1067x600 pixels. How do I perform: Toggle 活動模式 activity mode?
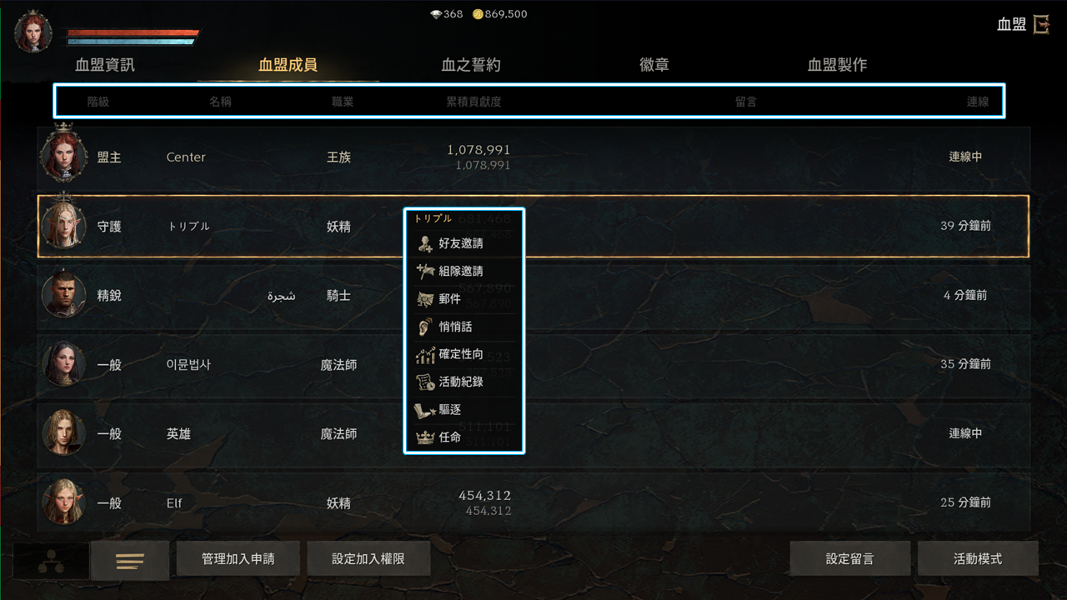pos(978,558)
